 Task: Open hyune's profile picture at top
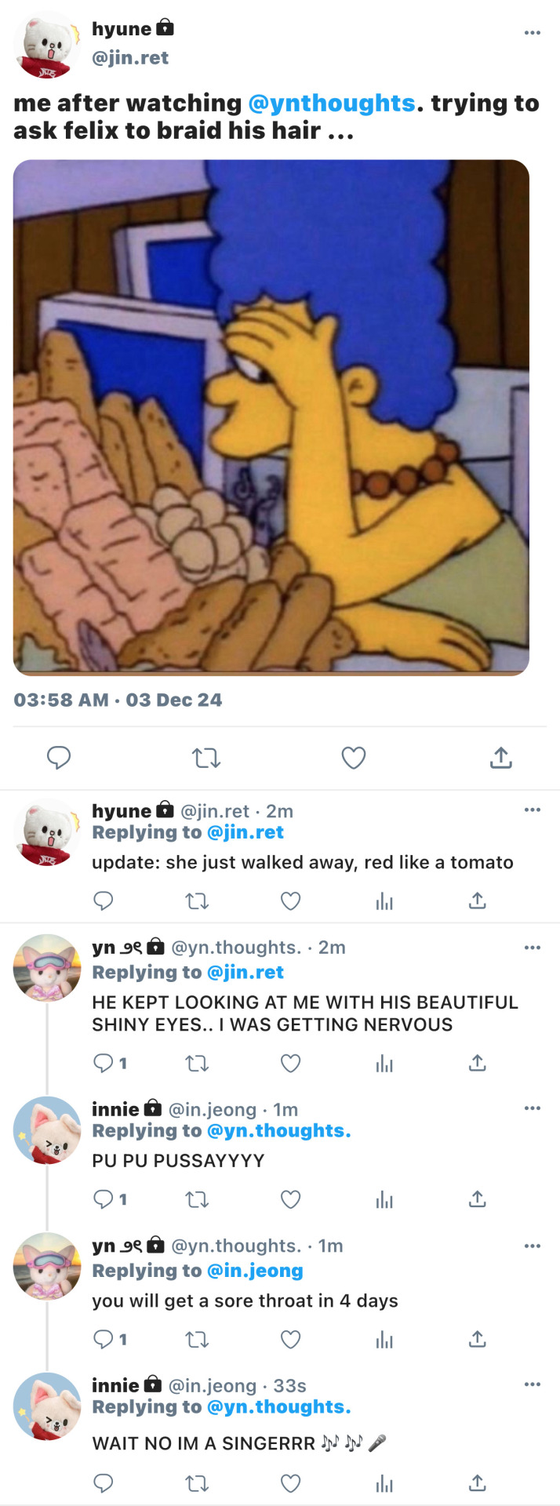(47, 45)
